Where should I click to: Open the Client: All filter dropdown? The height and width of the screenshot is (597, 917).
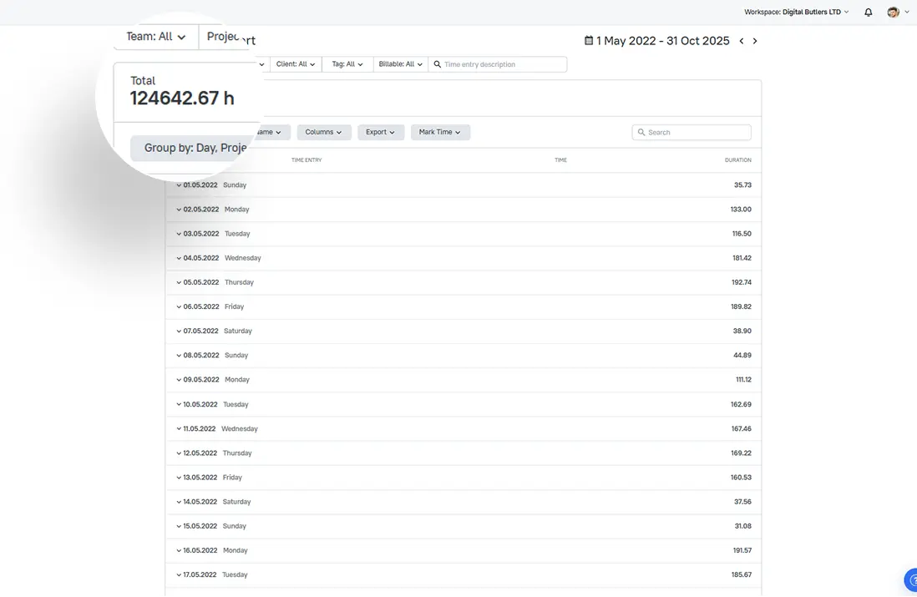click(296, 63)
